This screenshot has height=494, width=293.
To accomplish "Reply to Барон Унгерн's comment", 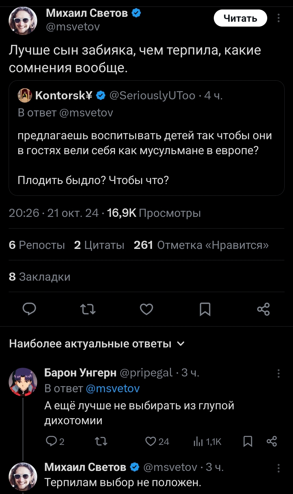I will (x=51, y=442).
